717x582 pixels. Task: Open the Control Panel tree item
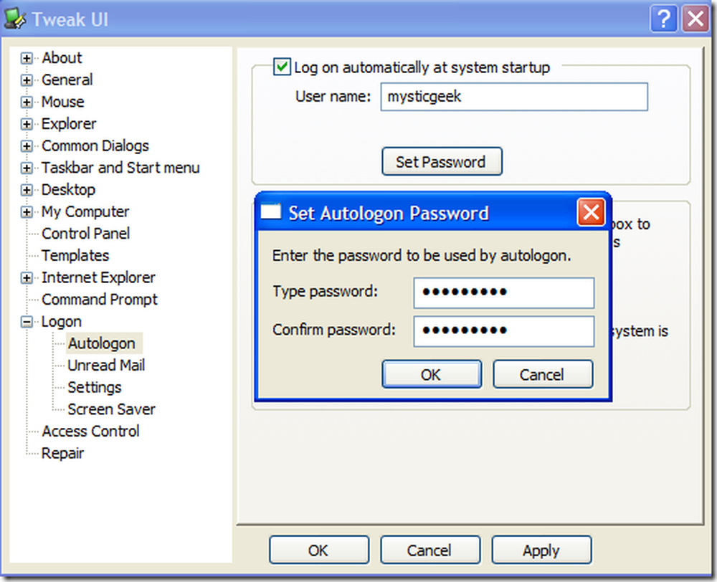(x=85, y=234)
